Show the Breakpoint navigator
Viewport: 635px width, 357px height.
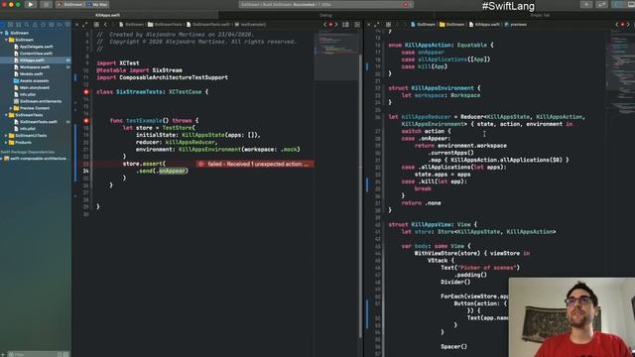(x=60, y=24)
